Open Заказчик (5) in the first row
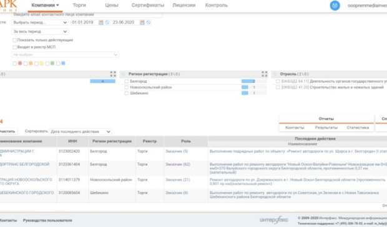Viewport: 387px width, 227px height. coord(177,152)
